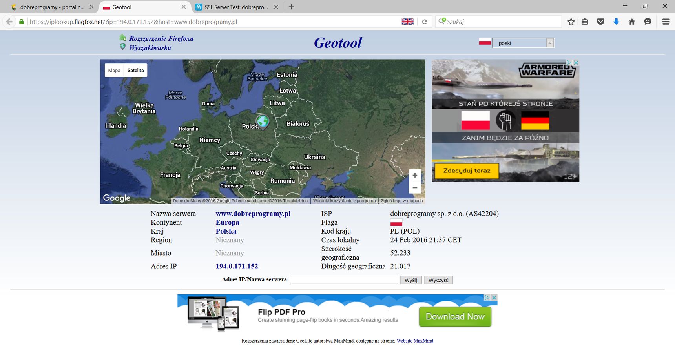Image resolution: width=675 pixels, height=361 pixels.
Task: Click the Flagfox UK flag icon in address bar
Action: tap(407, 22)
